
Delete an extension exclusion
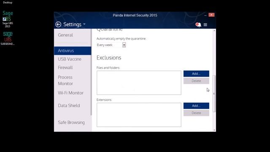tap(196, 113)
